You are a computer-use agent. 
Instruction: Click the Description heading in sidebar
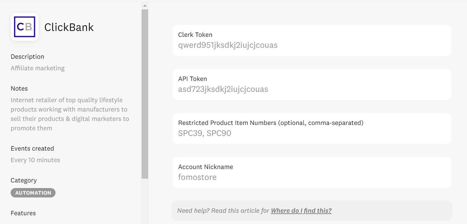pos(27,57)
